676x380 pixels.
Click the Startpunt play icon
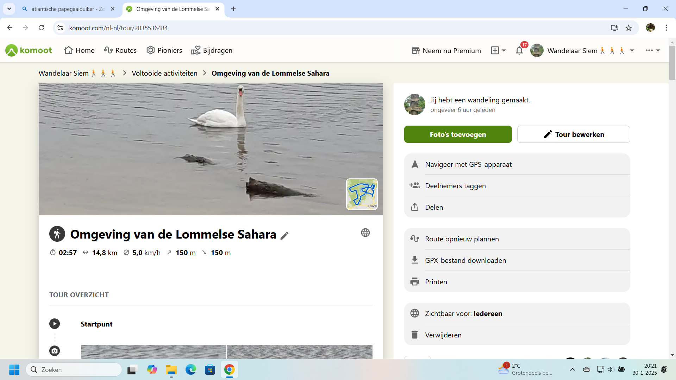tap(55, 324)
